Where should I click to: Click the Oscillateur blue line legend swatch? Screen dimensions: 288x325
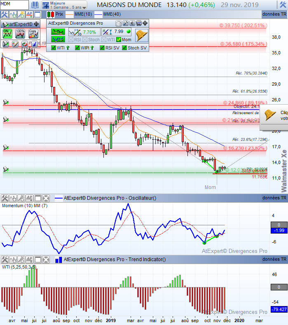59,199
